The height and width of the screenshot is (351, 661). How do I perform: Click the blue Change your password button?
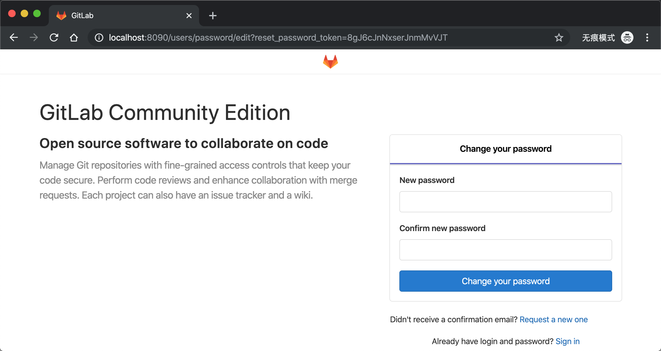(506, 281)
